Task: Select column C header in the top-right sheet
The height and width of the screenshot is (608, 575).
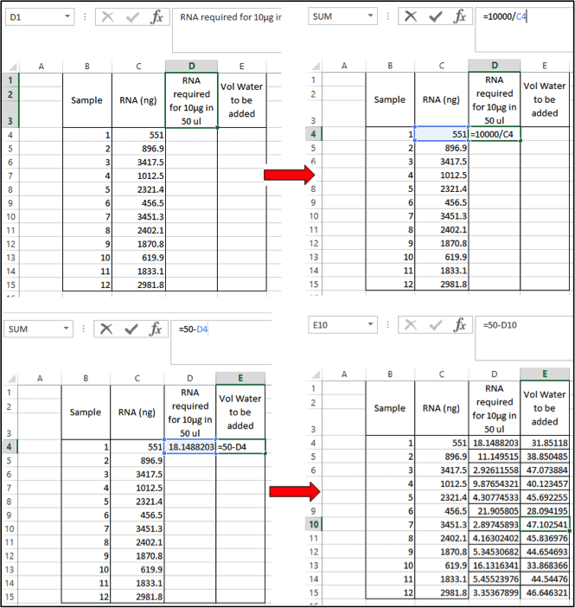Action: (x=442, y=66)
